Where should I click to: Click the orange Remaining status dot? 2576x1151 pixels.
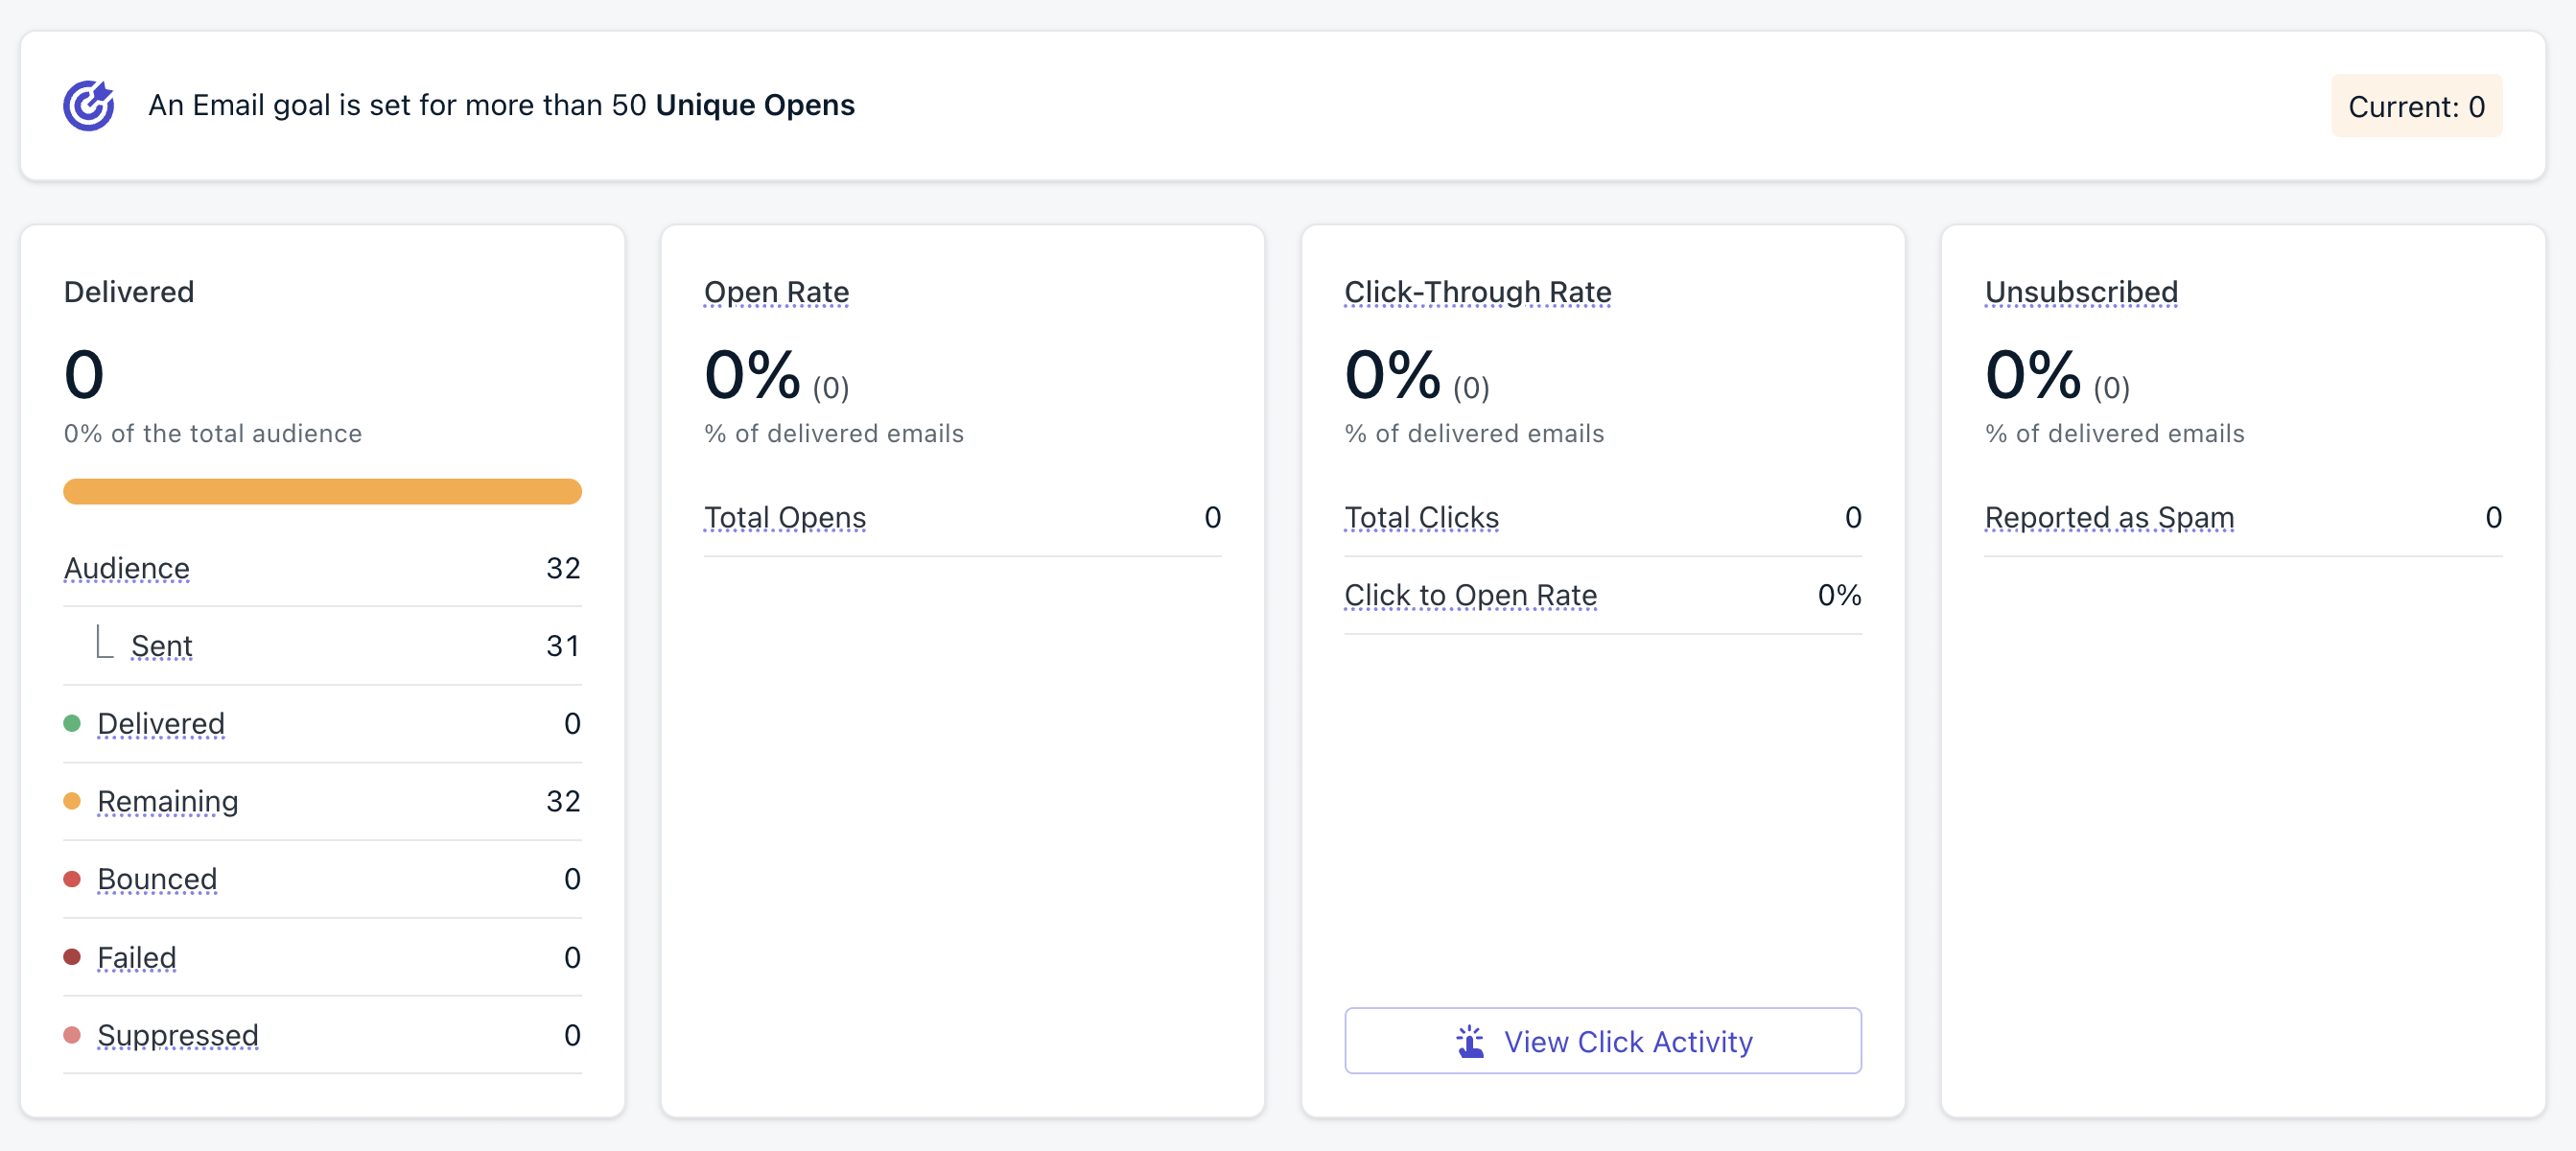pyautogui.click(x=73, y=800)
